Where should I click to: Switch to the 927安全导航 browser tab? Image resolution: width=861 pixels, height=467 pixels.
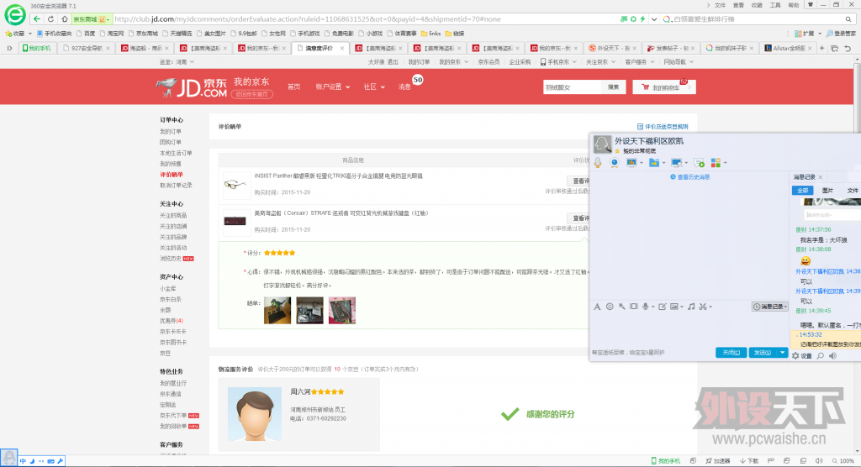coord(87,48)
